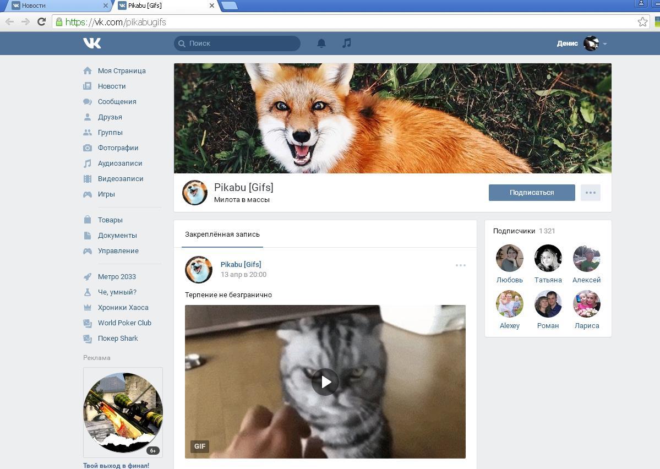Image resolution: width=660 pixels, height=469 pixels.
Task: Click the home icon beside Моя Страница
Action: [x=87, y=70]
